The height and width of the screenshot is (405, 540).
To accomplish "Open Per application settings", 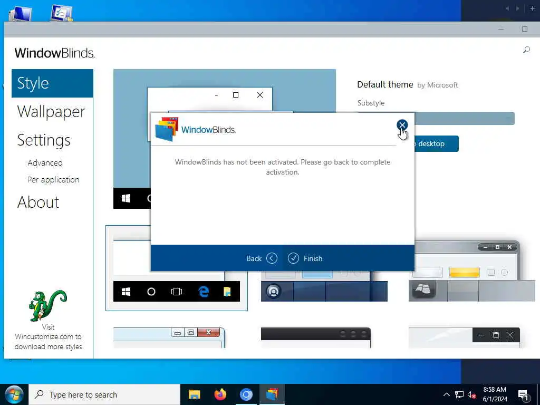I will click(53, 180).
